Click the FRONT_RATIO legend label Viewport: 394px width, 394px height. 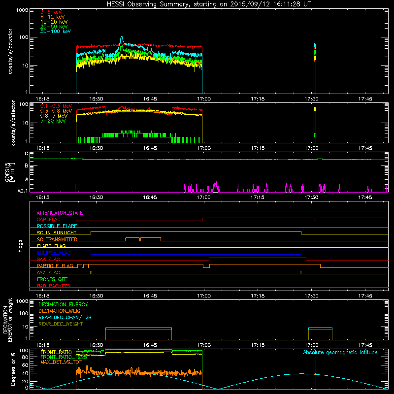[56, 352]
